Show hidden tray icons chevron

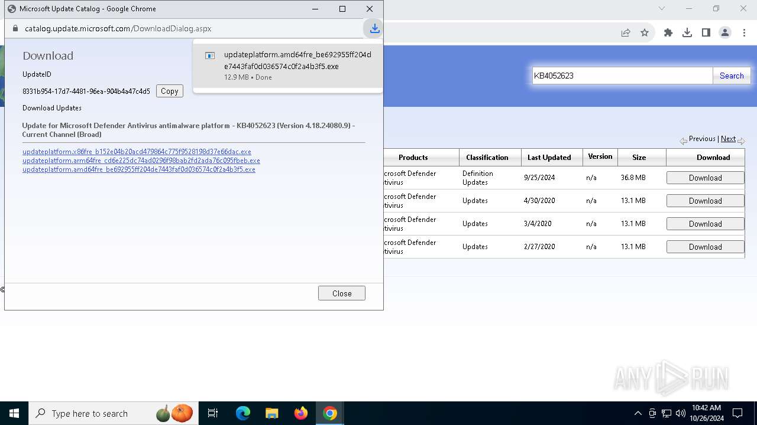point(638,413)
